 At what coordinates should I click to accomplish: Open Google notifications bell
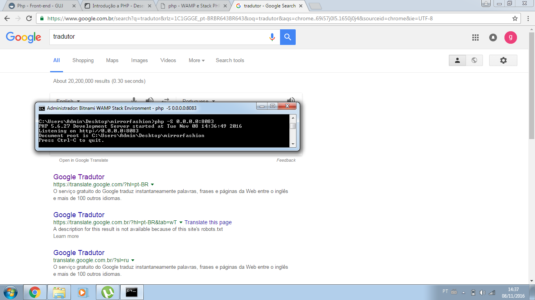[493, 37]
